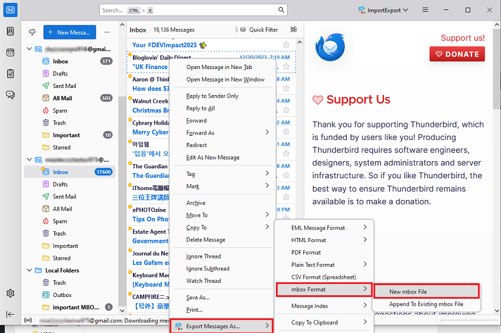Select first account Inbox folder with 371 unread

(x=69, y=61)
